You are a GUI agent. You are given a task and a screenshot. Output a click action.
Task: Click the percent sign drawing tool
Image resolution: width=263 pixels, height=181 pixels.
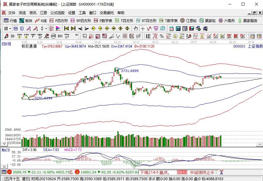pyautogui.click(x=161, y=36)
